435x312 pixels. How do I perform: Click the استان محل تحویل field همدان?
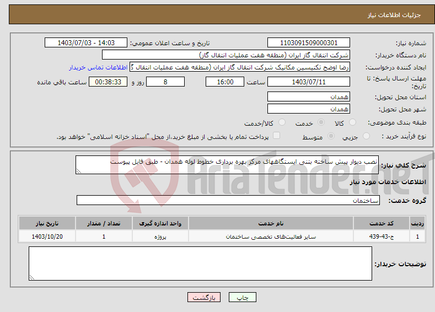click(309, 97)
